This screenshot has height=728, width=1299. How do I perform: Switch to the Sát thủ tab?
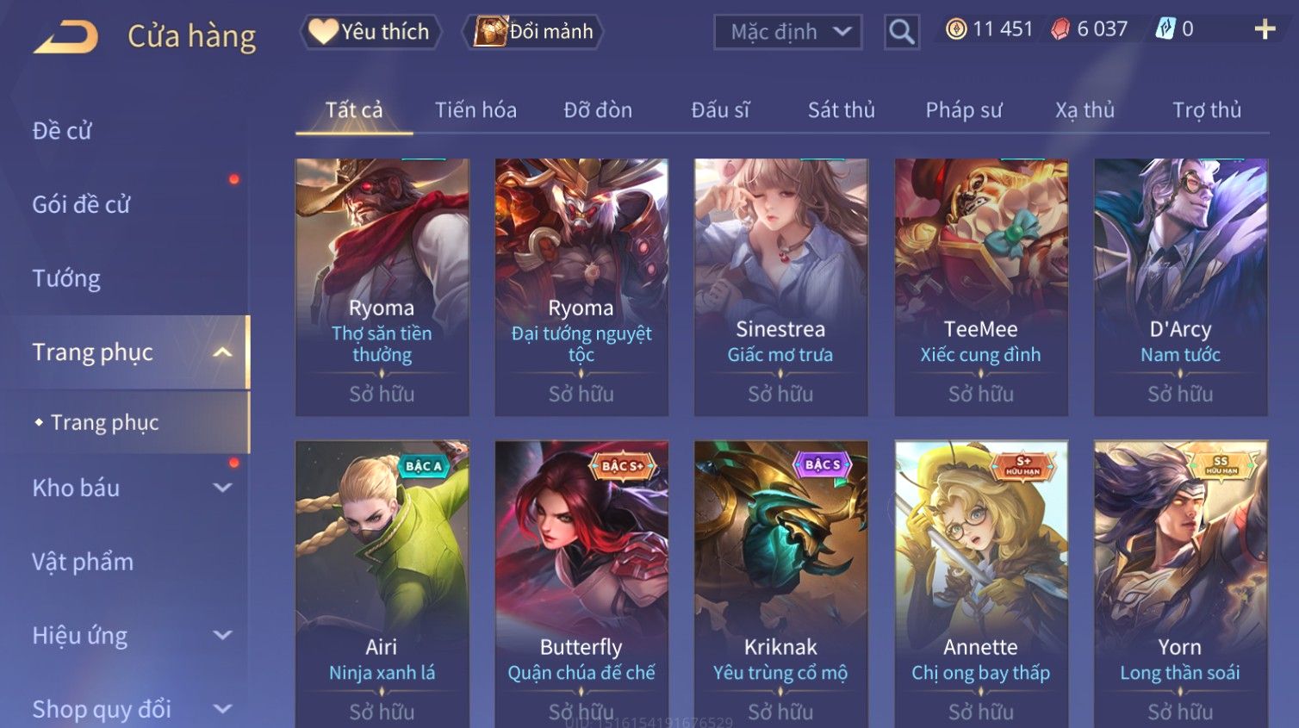click(841, 110)
